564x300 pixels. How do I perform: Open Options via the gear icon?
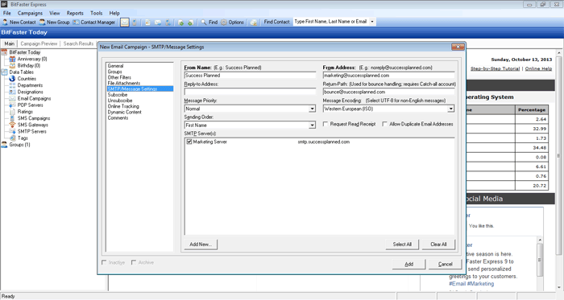232,23
